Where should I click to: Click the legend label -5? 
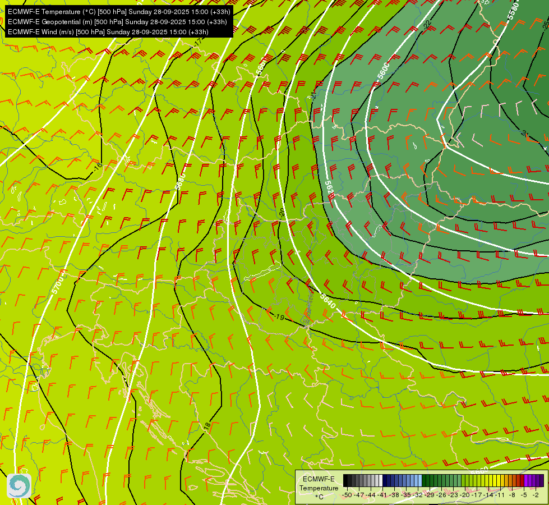pos(524,495)
